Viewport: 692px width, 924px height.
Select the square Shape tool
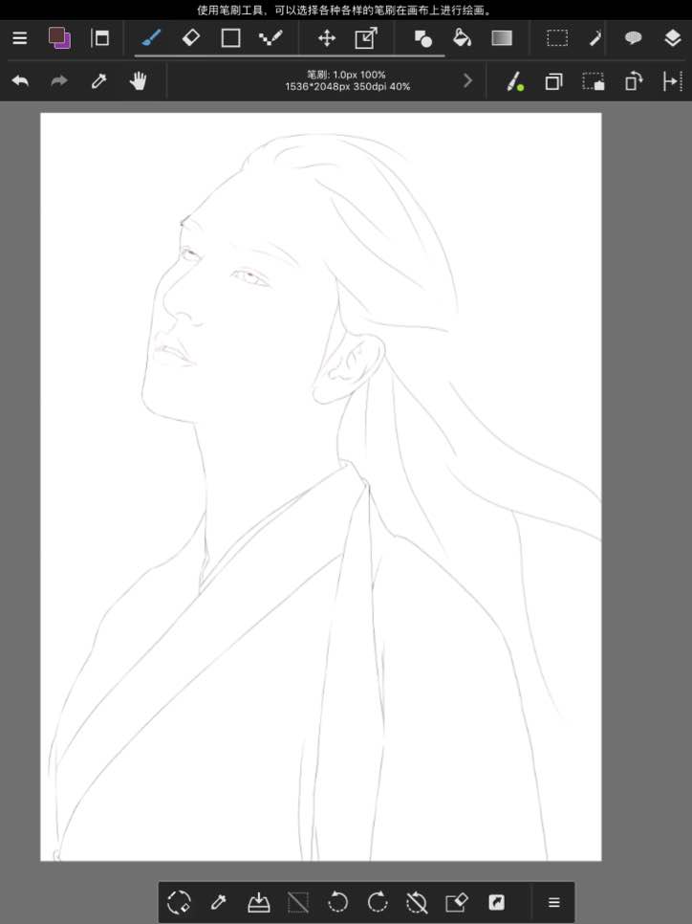pos(230,38)
